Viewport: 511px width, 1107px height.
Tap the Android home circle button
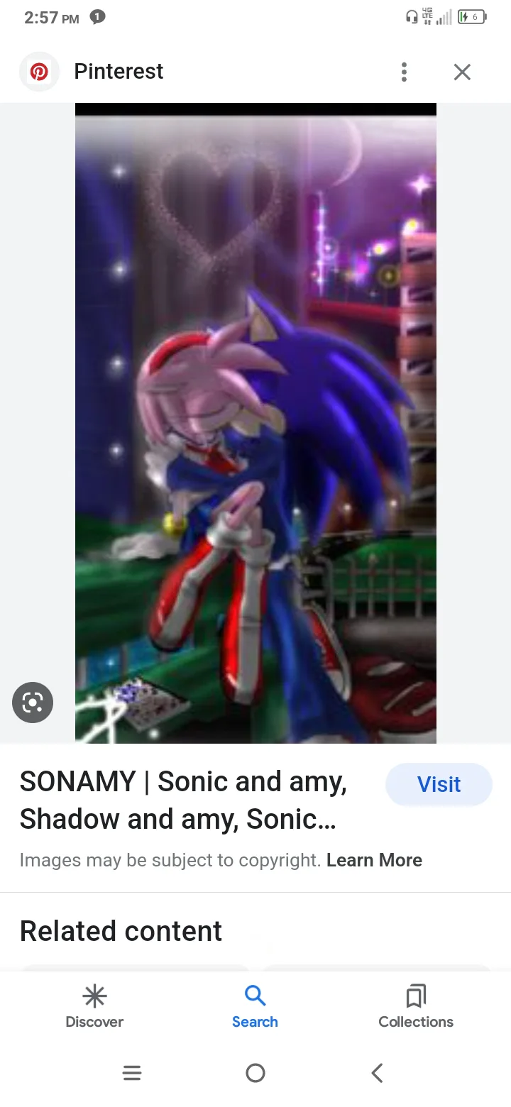pyautogui.click(x=255, y=1073)
